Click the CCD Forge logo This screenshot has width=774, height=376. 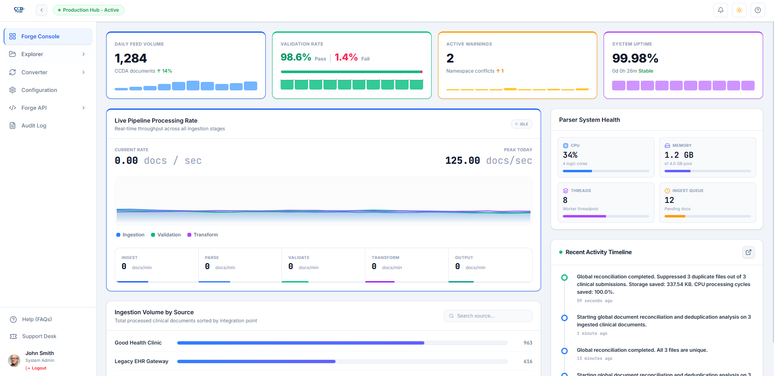(x=19, y=10)
